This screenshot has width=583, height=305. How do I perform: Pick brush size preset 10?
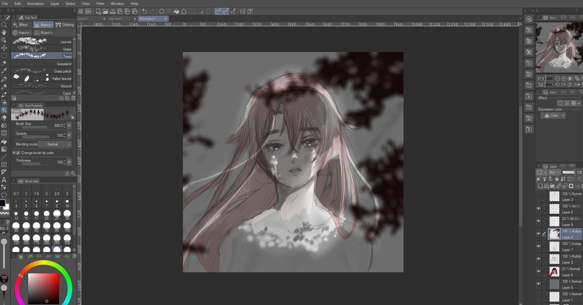pyautogui.click(x=67, y=203)
